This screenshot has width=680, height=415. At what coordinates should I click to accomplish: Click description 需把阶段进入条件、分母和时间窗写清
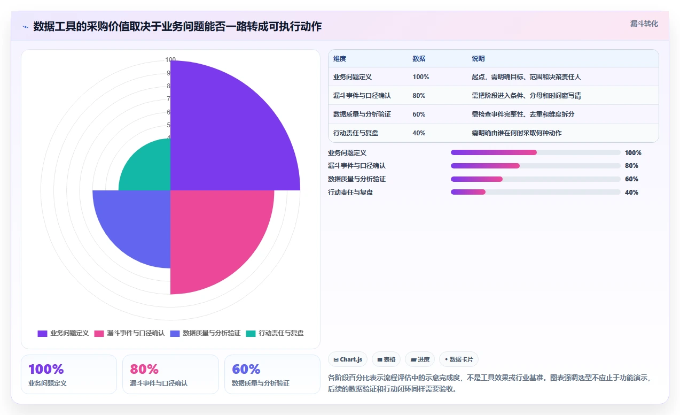(526, 96)
